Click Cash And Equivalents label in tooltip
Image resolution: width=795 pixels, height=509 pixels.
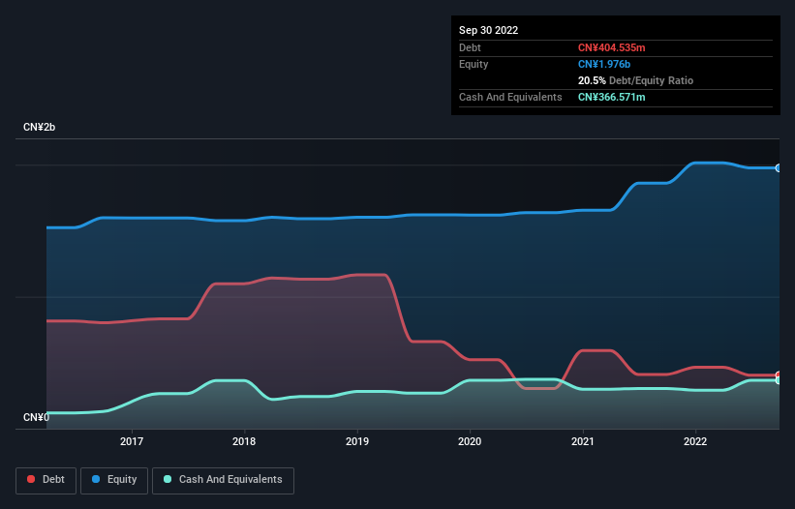click(x=510, y=97)
